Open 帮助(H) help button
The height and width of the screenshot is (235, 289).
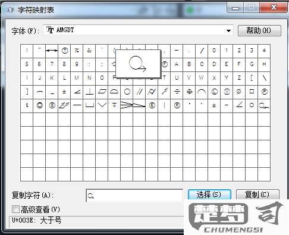click(x=259, y=30)
